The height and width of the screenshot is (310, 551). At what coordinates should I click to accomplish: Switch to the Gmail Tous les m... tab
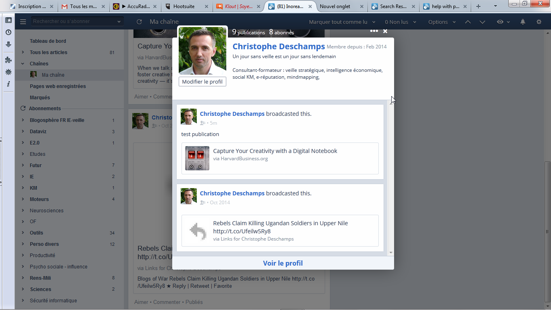pos(83,6)
